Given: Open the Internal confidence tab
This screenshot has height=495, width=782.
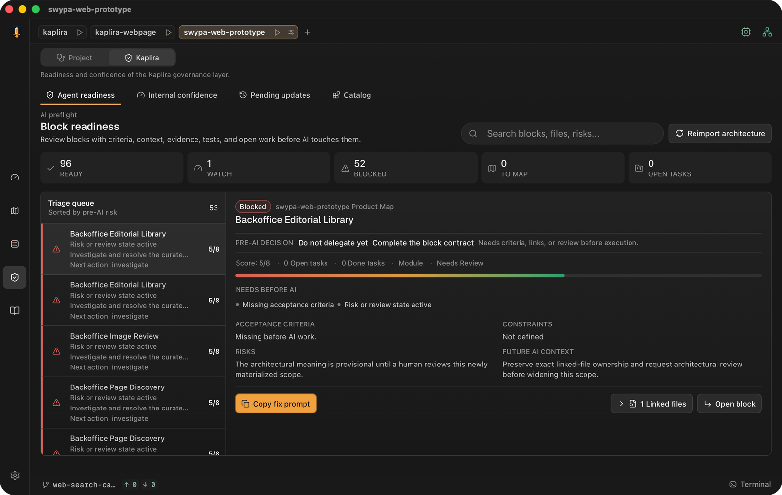Looking at the screenshot, I should (x=177, y=95).
